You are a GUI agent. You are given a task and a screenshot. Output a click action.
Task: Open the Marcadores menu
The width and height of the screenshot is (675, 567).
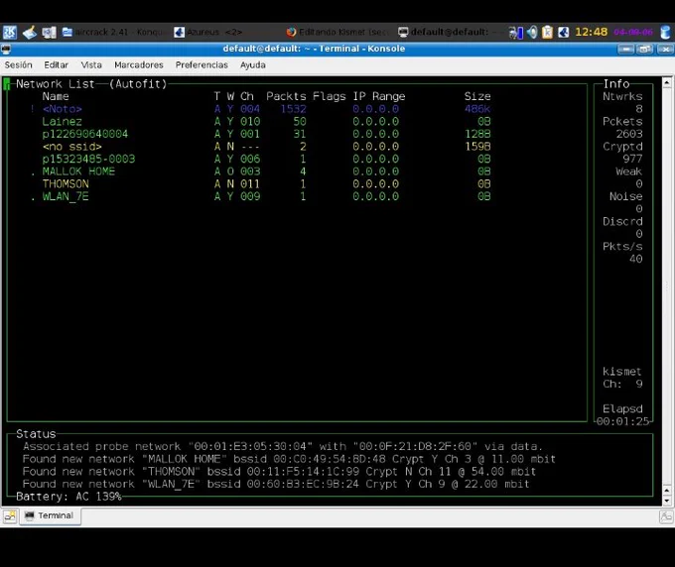click(x=139, y=64)
